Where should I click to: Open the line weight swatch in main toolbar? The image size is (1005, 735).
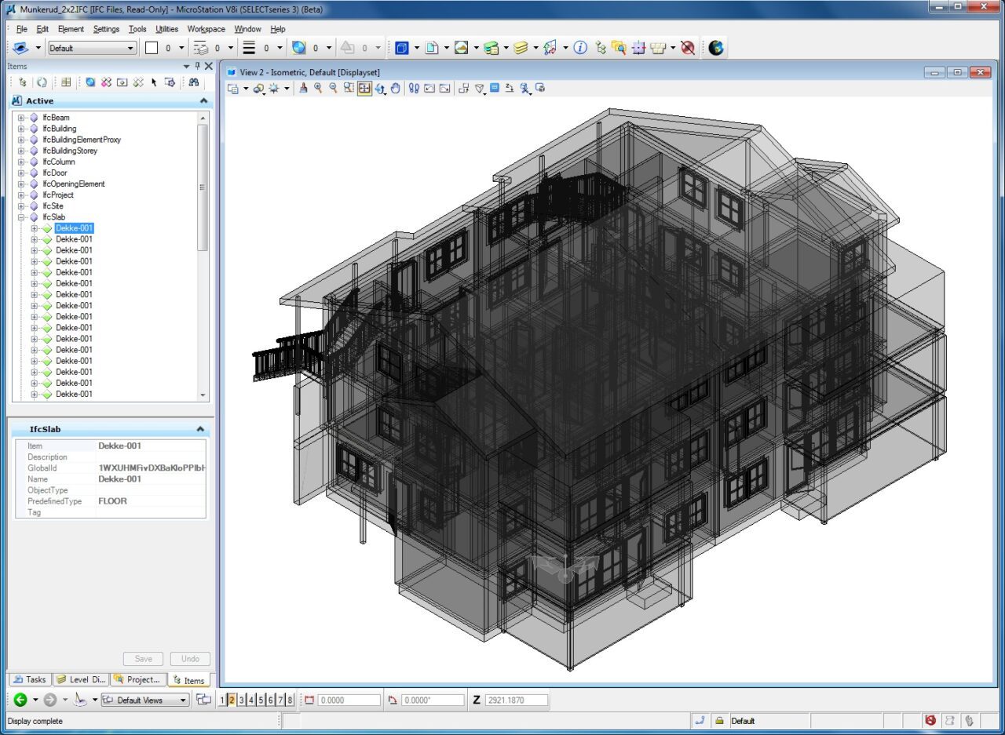(x=249, y=48)
